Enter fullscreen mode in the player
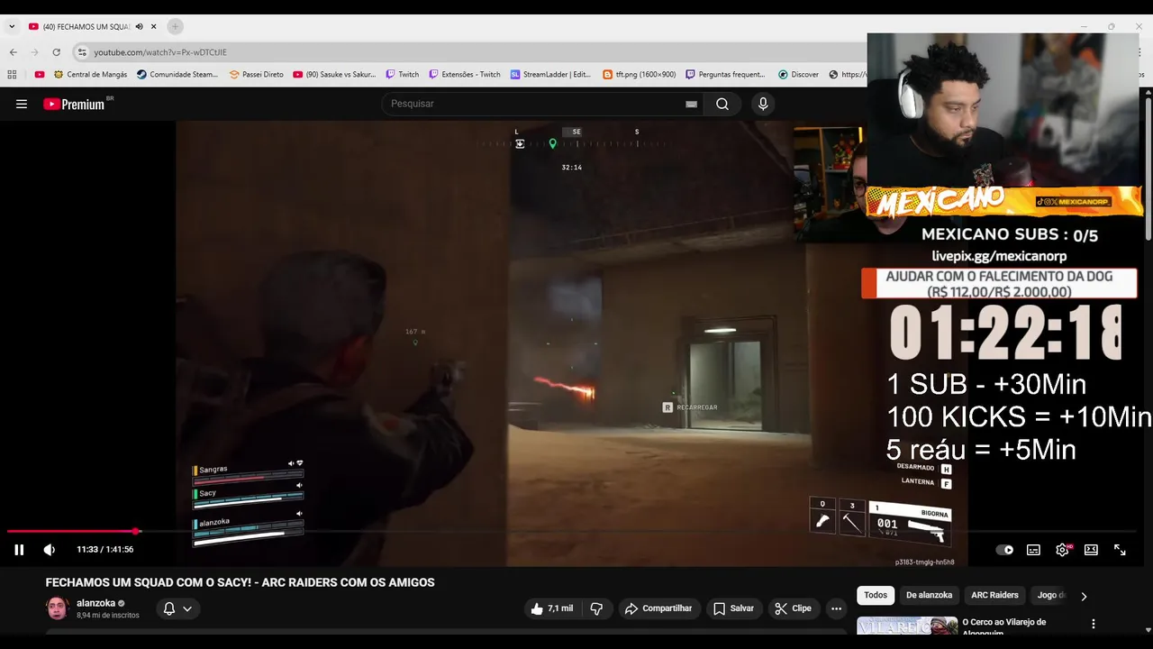The width and height of the screenshot is (1153, 649). 1120,550
